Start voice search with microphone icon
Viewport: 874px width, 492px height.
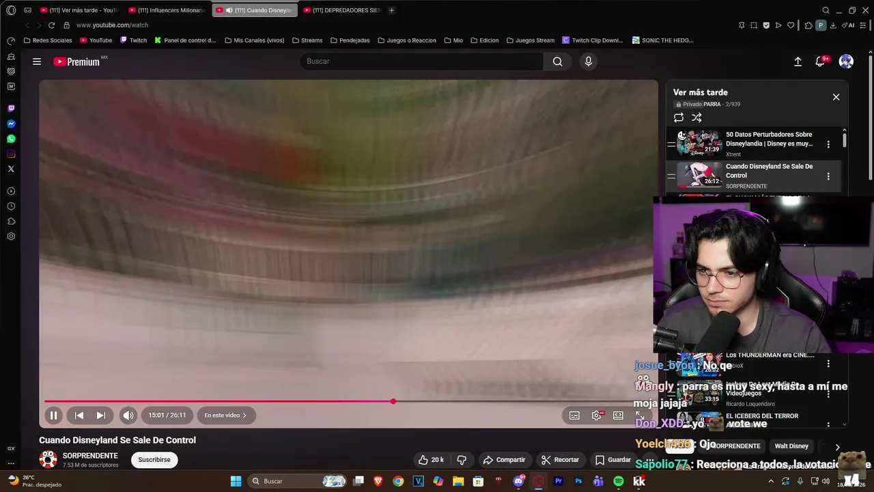[x=589, y=61]
